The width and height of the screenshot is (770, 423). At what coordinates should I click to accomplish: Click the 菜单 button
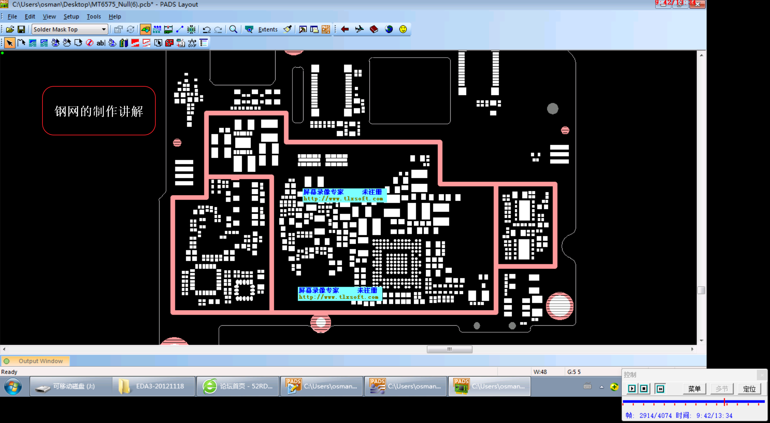click(694, 389)
